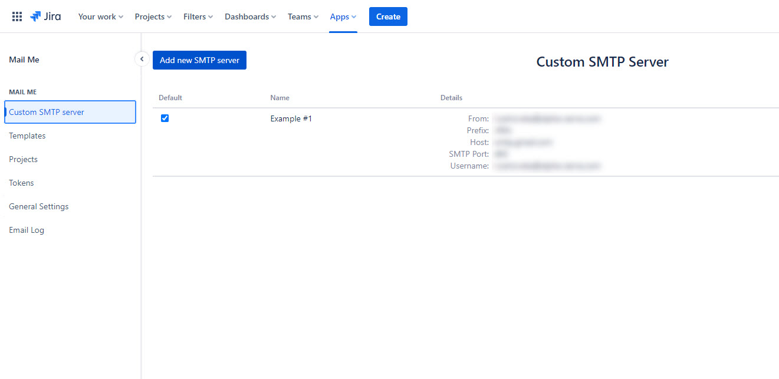Open the Dashboards dropdown
The height and width of the screenshot is (379, 779).
coord(250,17)
